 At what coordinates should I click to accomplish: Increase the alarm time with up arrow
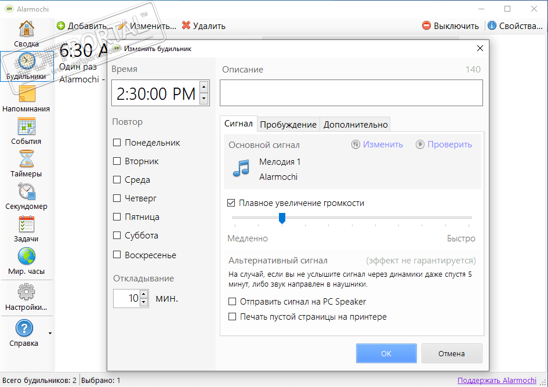click(204, 88)
